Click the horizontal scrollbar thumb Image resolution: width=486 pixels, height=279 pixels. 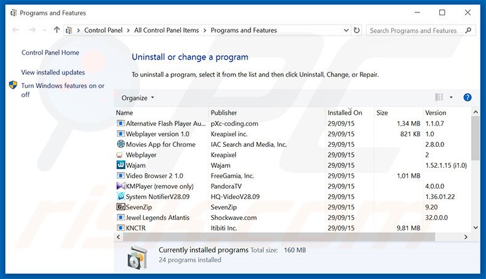[x=279, y=237]
